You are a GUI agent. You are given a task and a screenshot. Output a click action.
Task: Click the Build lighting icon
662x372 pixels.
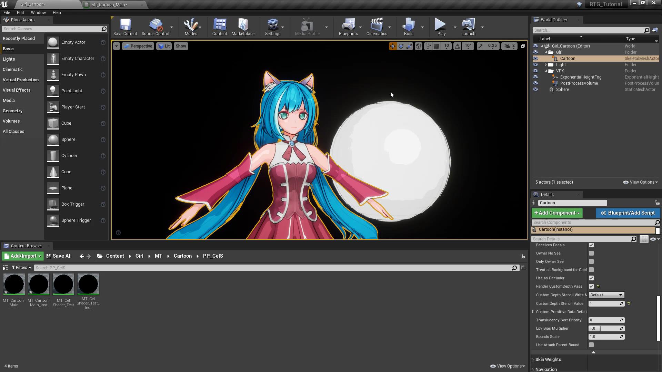[x=409, y=27]
